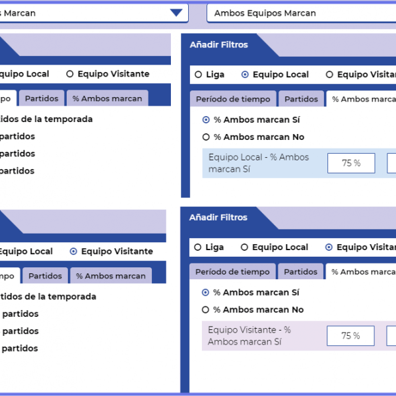Click 75 % field for Equipo Visitante
This screenshot has height=396, width=396.
[x=350, y=336]
